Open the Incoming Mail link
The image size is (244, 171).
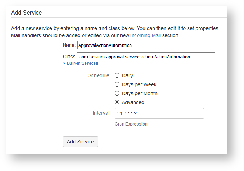145,36
